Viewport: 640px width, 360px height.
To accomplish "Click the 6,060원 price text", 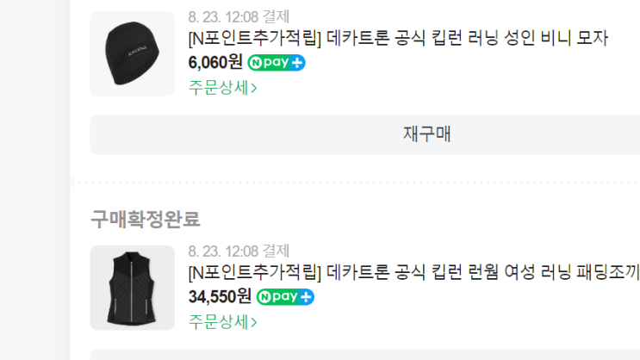I will (215, 63).
